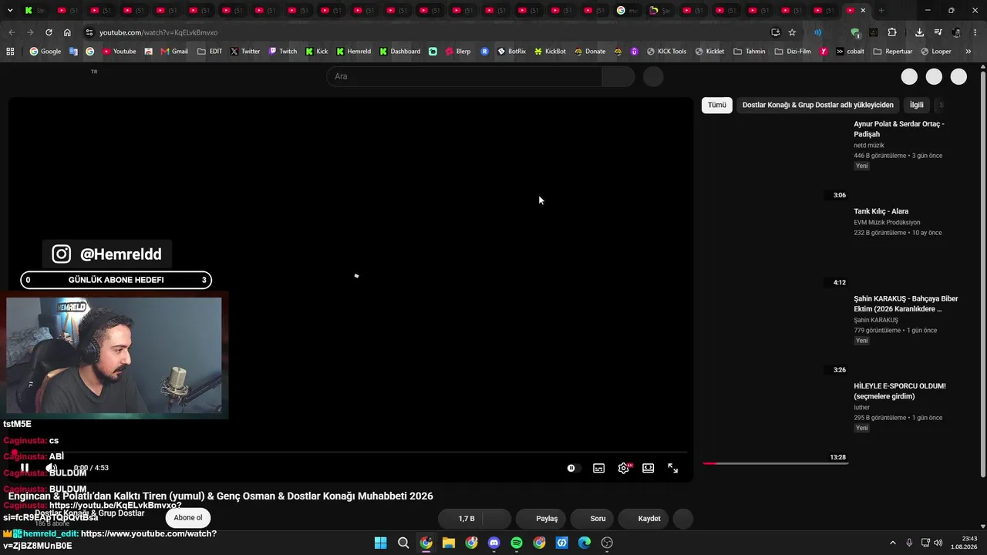The image size is (987, 555).
Task: Open the Twitch bookmark
Action: point(283,52)
